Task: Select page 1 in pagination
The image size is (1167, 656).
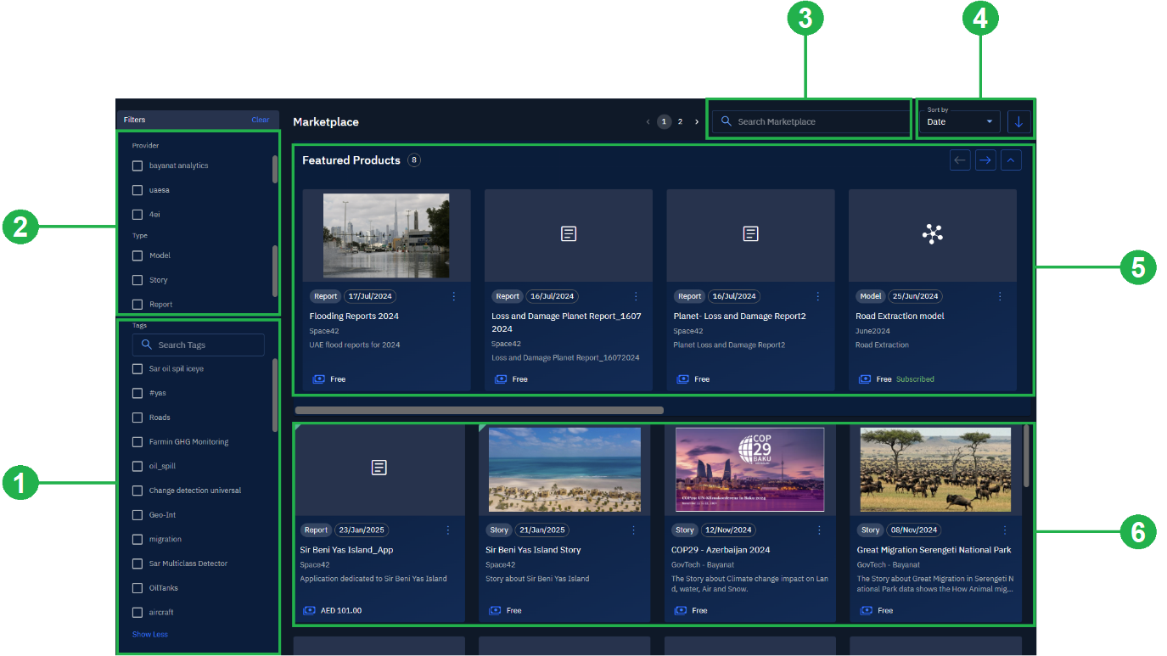Action: coord(664,122)
